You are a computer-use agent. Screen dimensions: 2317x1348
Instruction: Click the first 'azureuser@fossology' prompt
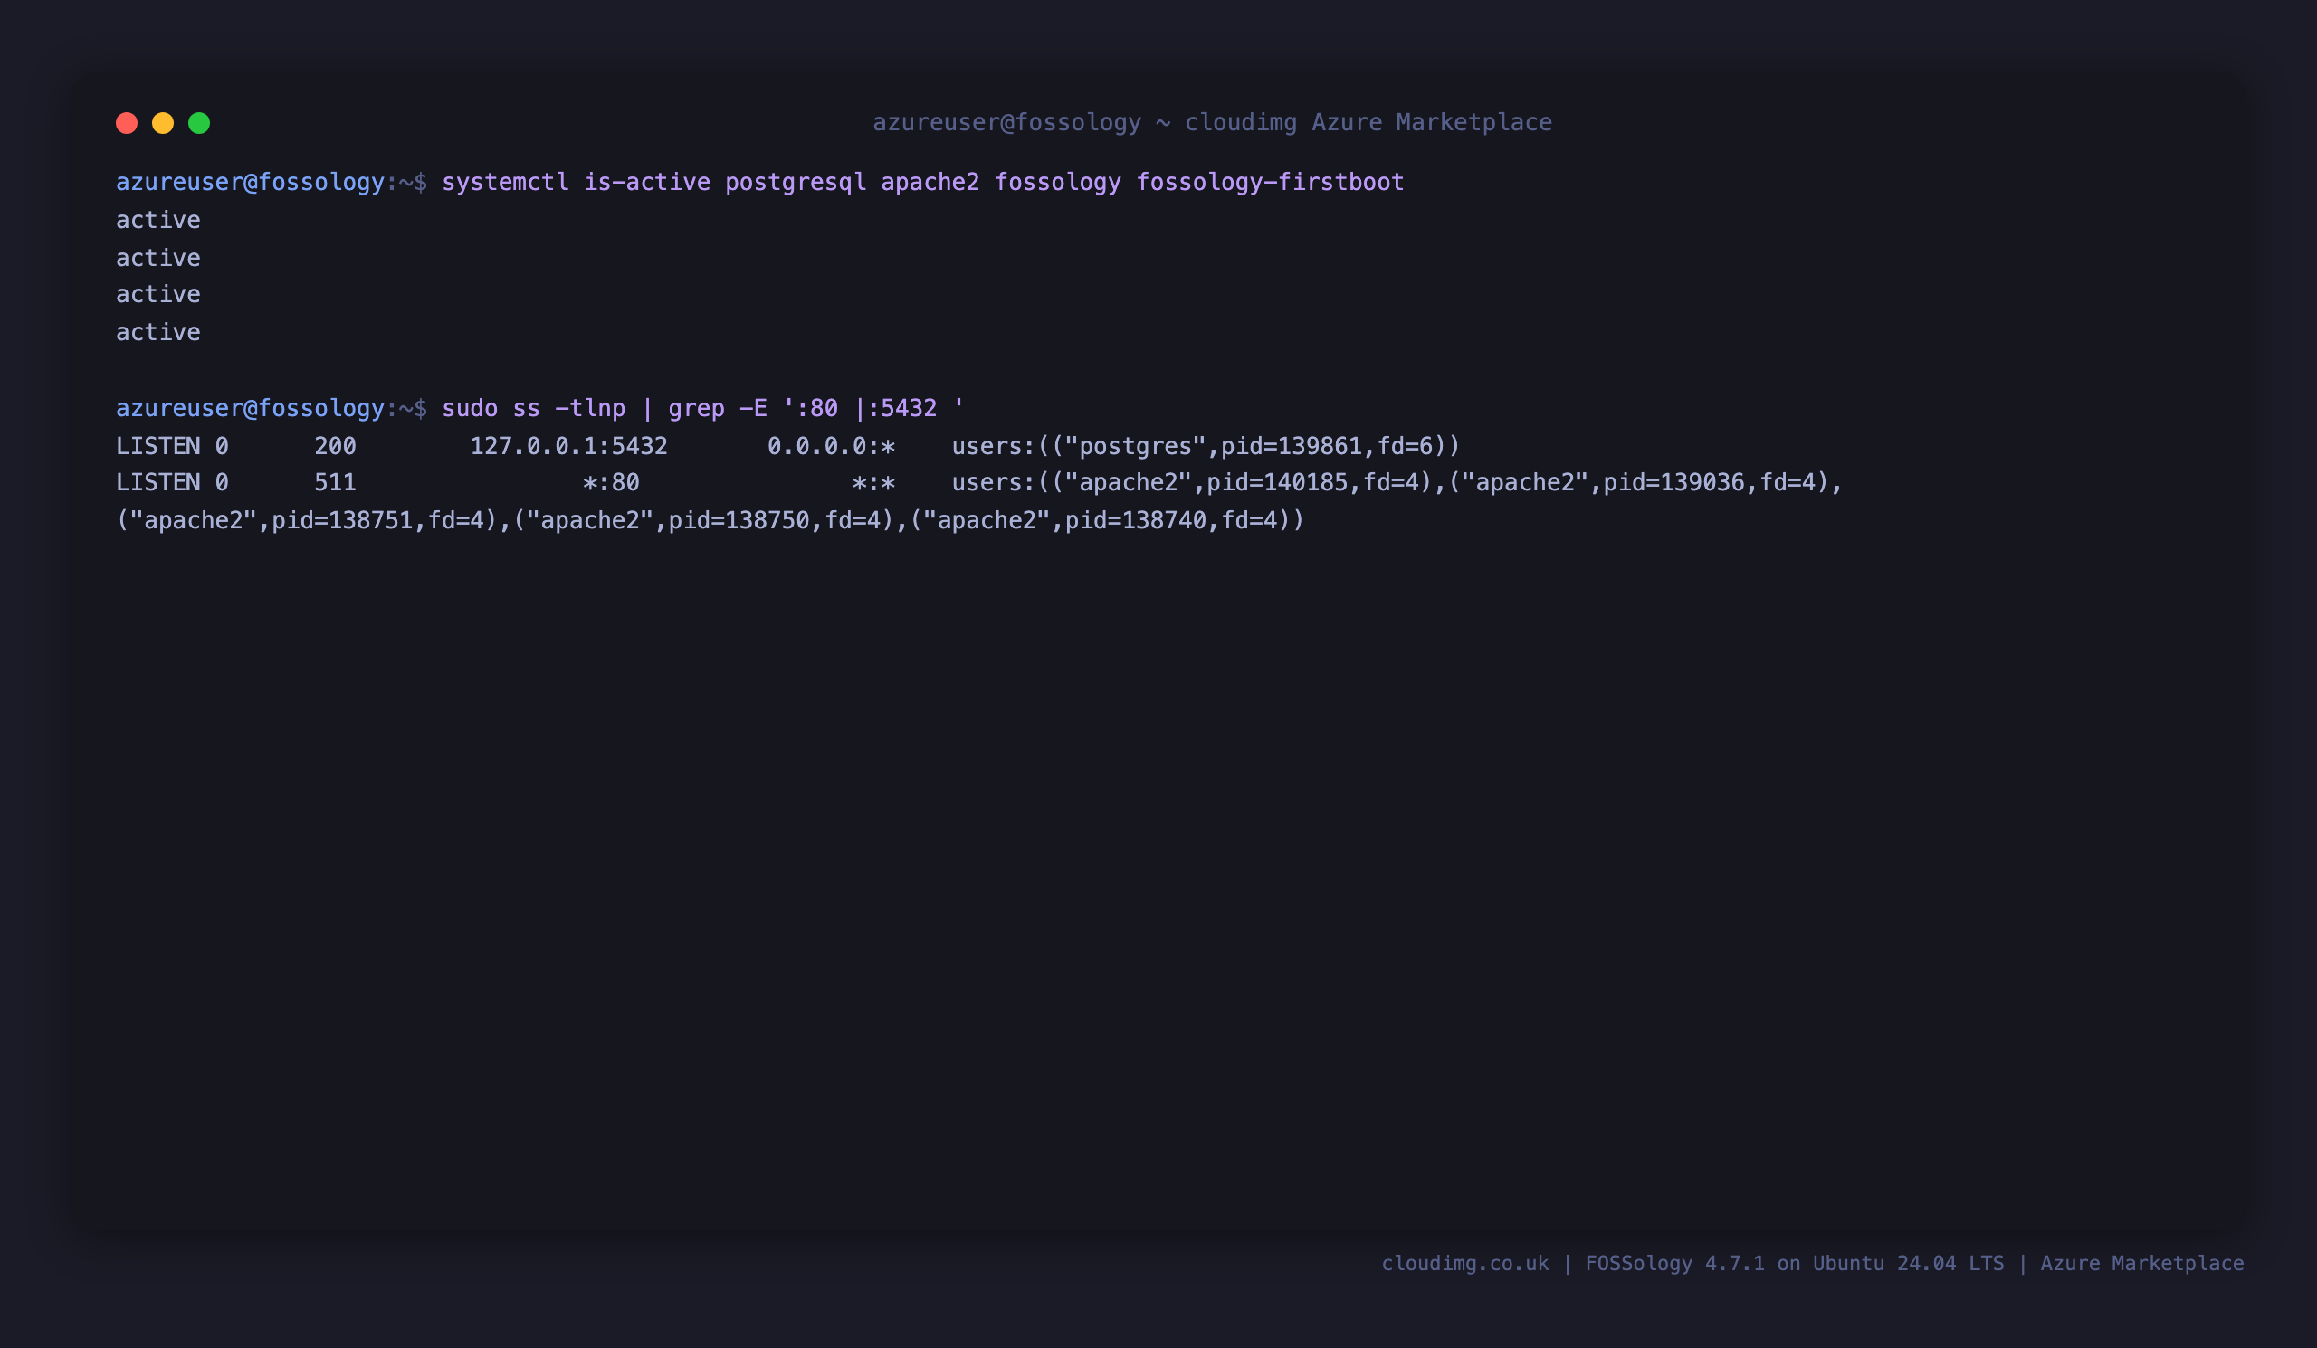pos(250,182)
